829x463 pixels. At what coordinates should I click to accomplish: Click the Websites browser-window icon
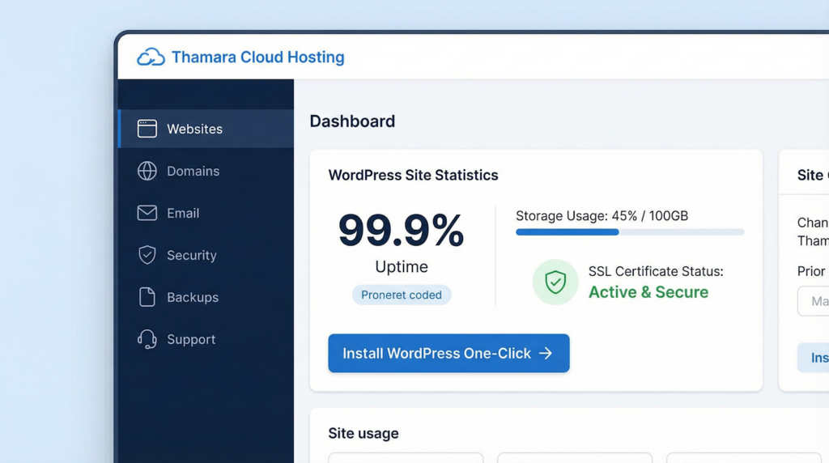pyautogui.click(x=147, y=129)
